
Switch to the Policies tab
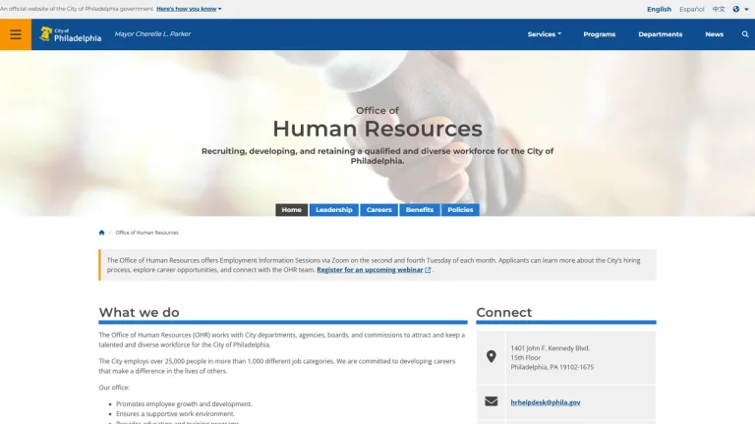460,210
